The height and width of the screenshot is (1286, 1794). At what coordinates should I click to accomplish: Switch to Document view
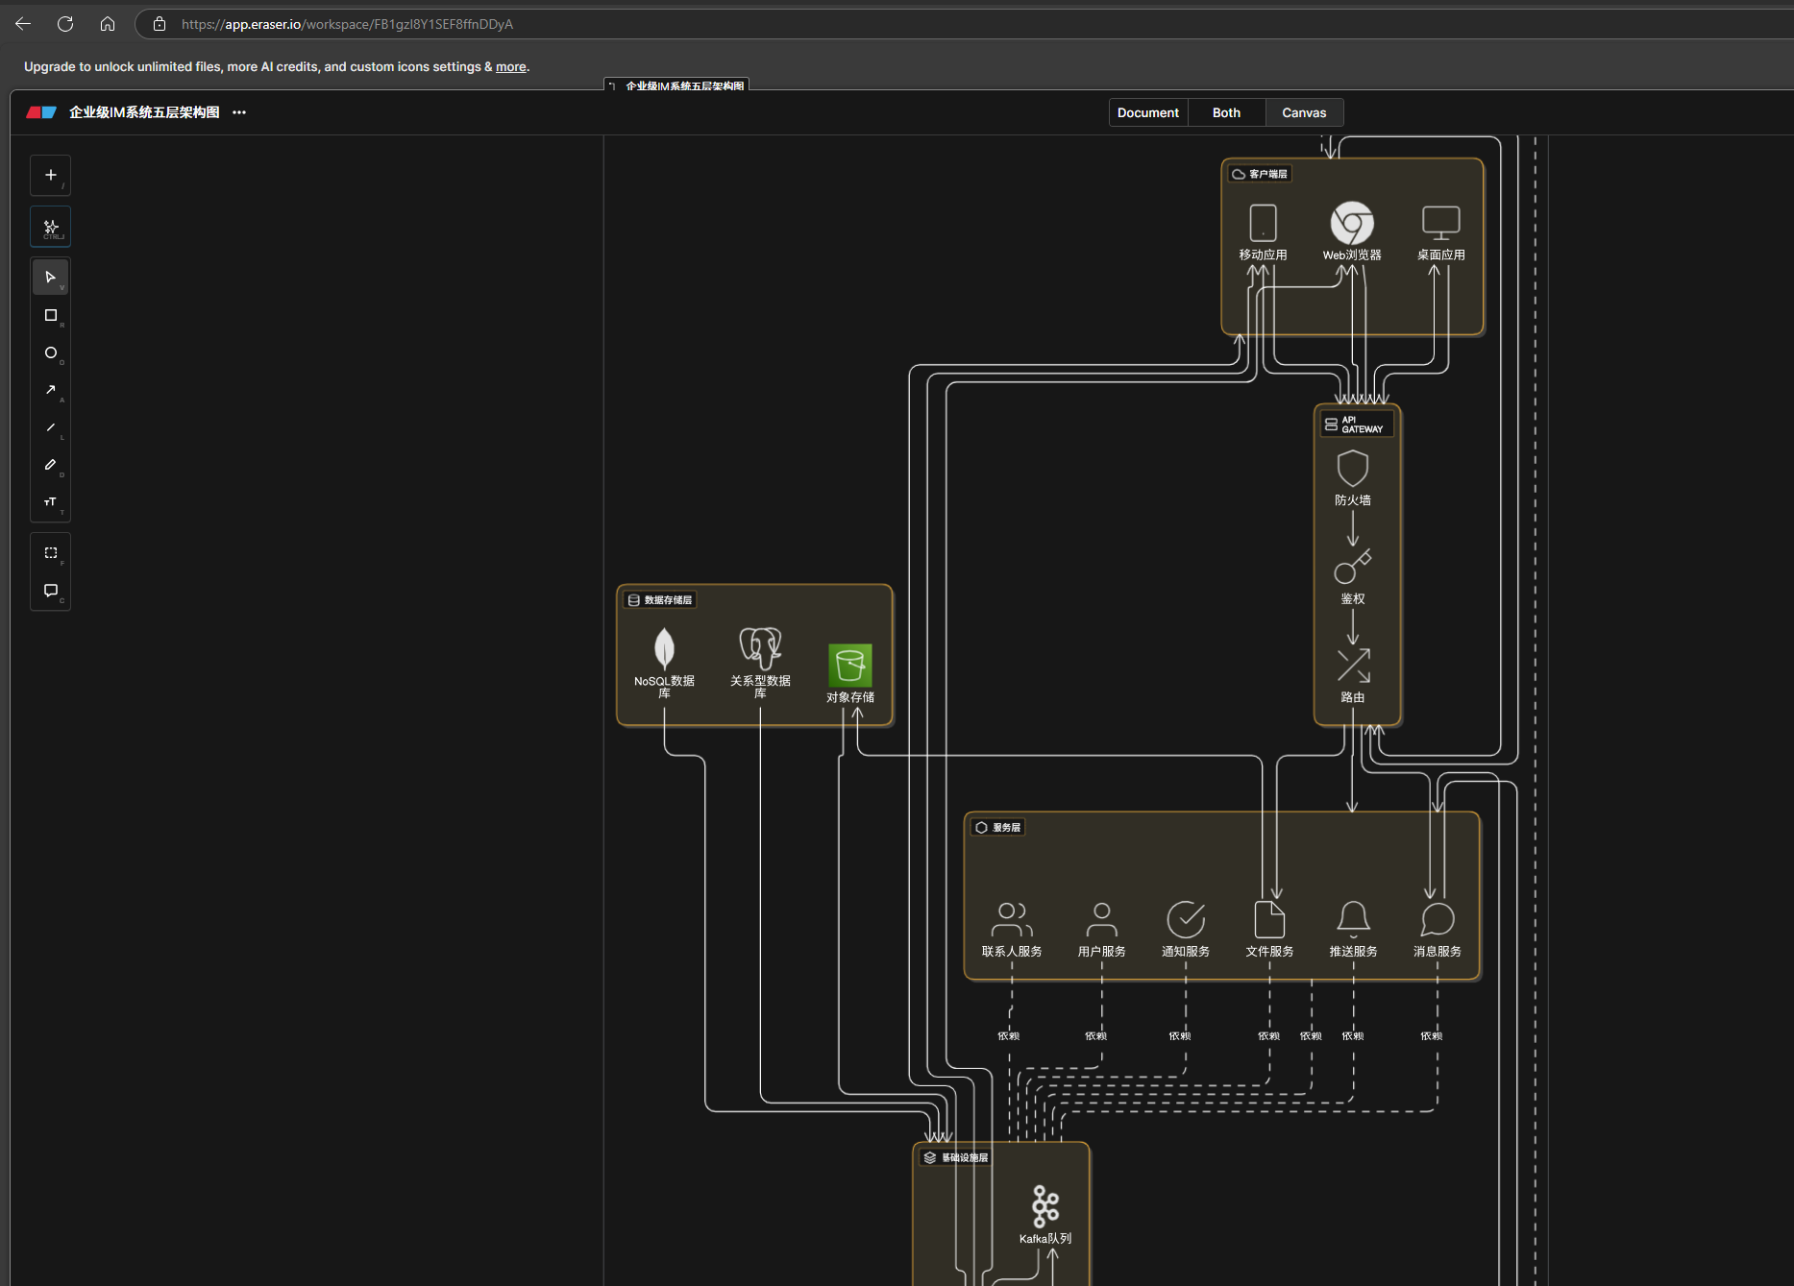click(x=1148, y=112)
